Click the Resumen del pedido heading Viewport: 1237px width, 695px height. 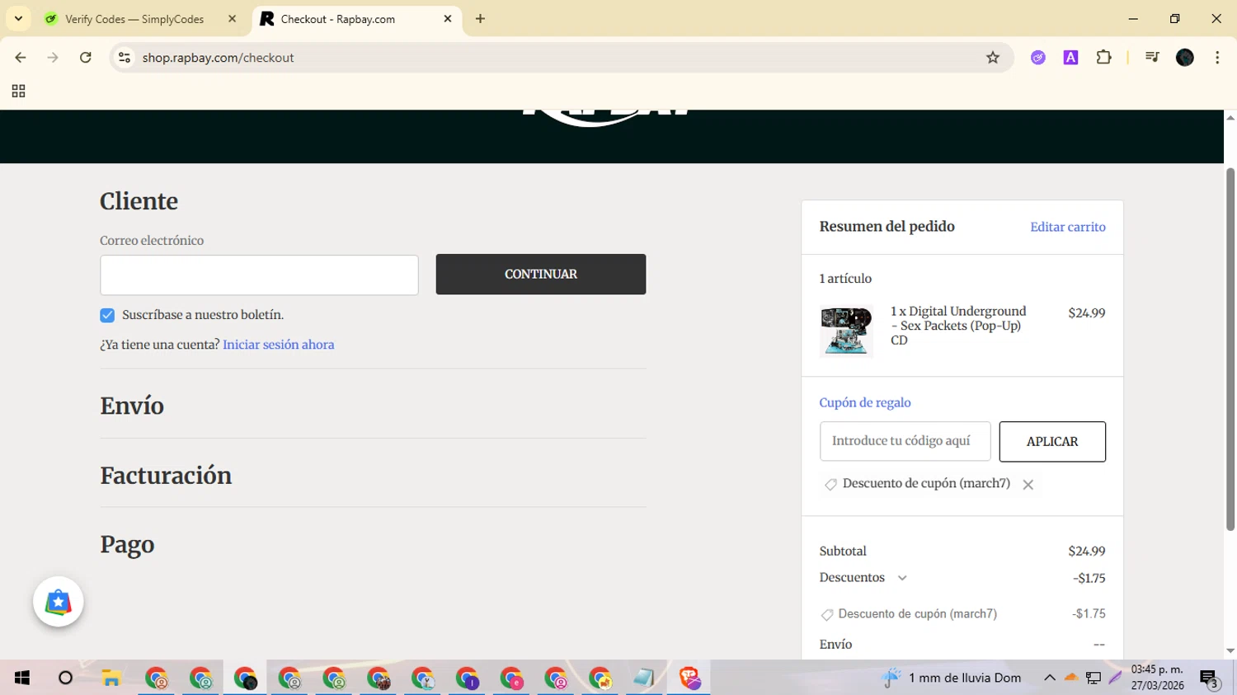[887, 227]
